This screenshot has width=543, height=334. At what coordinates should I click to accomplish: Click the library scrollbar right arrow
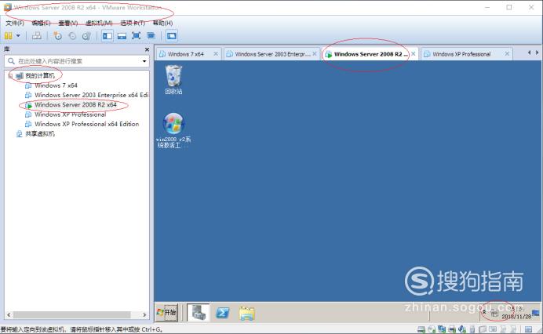144,314
